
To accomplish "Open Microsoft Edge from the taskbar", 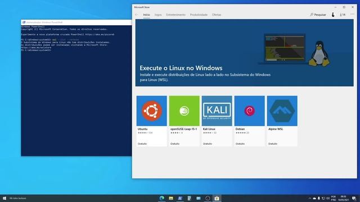I will [x=162, y=198].
